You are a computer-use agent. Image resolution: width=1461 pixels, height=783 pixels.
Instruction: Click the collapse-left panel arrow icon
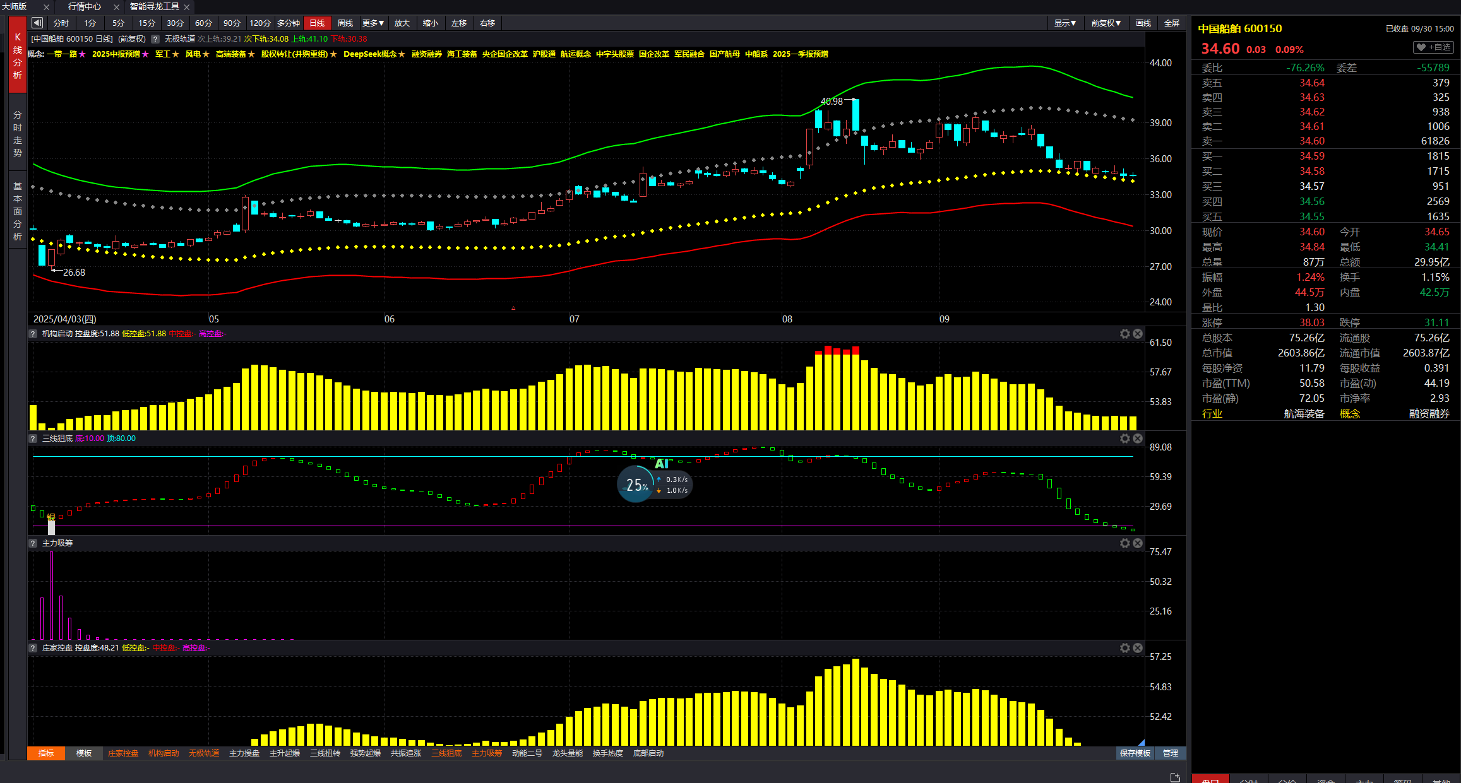pyautogui.click(x=37, y=23)
